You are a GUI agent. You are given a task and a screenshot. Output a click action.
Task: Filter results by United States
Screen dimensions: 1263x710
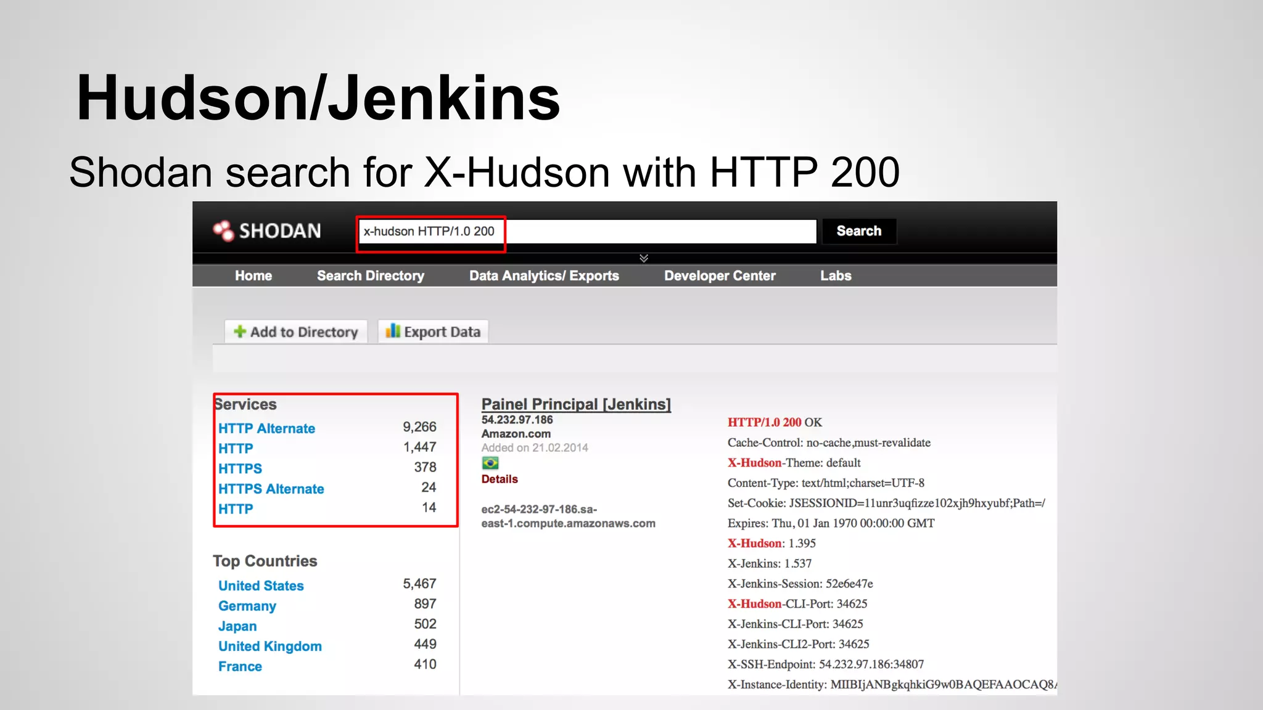click(261, 586)
